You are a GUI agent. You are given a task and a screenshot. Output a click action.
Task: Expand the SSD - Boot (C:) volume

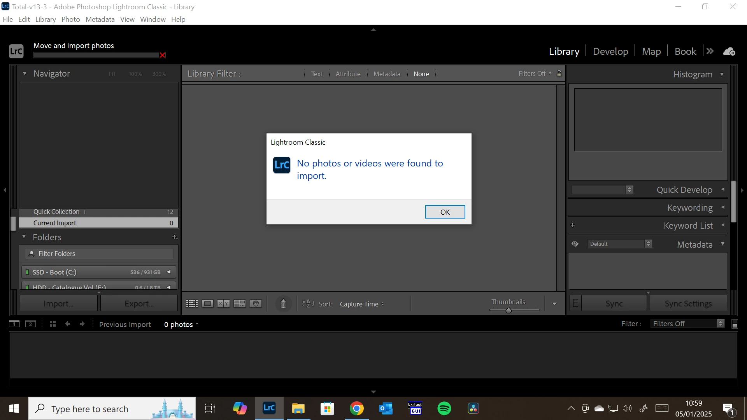(x=169, y=272)
